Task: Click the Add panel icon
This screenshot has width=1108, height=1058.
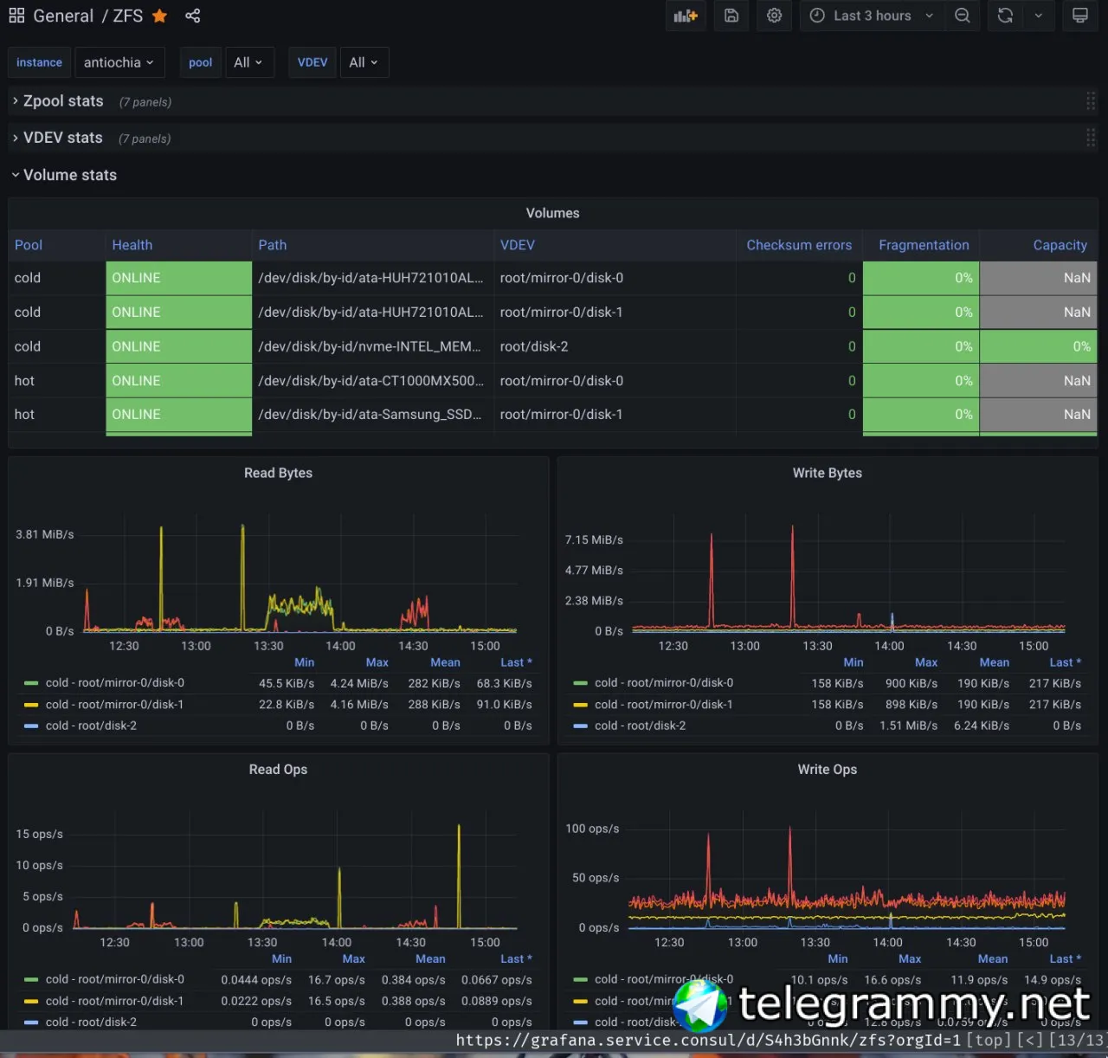Action: coord(685,16)
